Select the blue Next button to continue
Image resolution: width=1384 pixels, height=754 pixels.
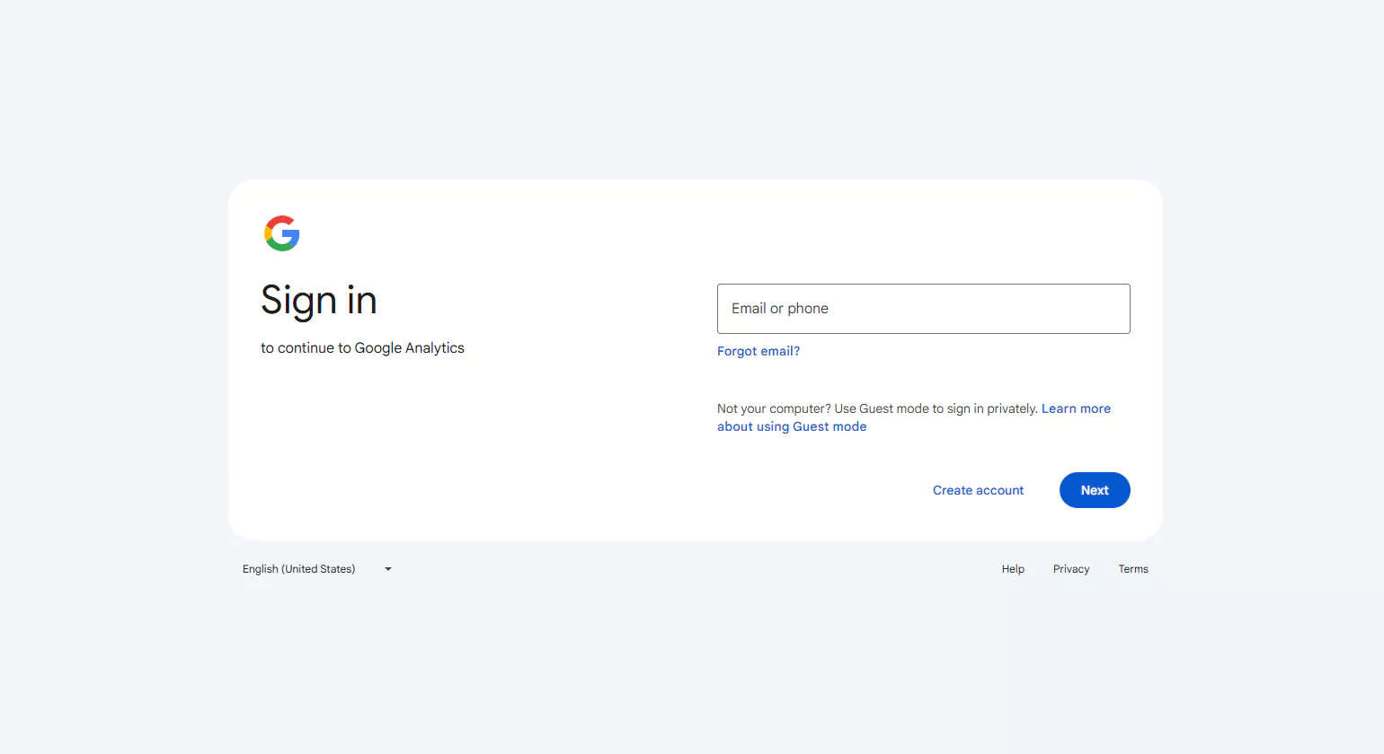[1095, 490]
